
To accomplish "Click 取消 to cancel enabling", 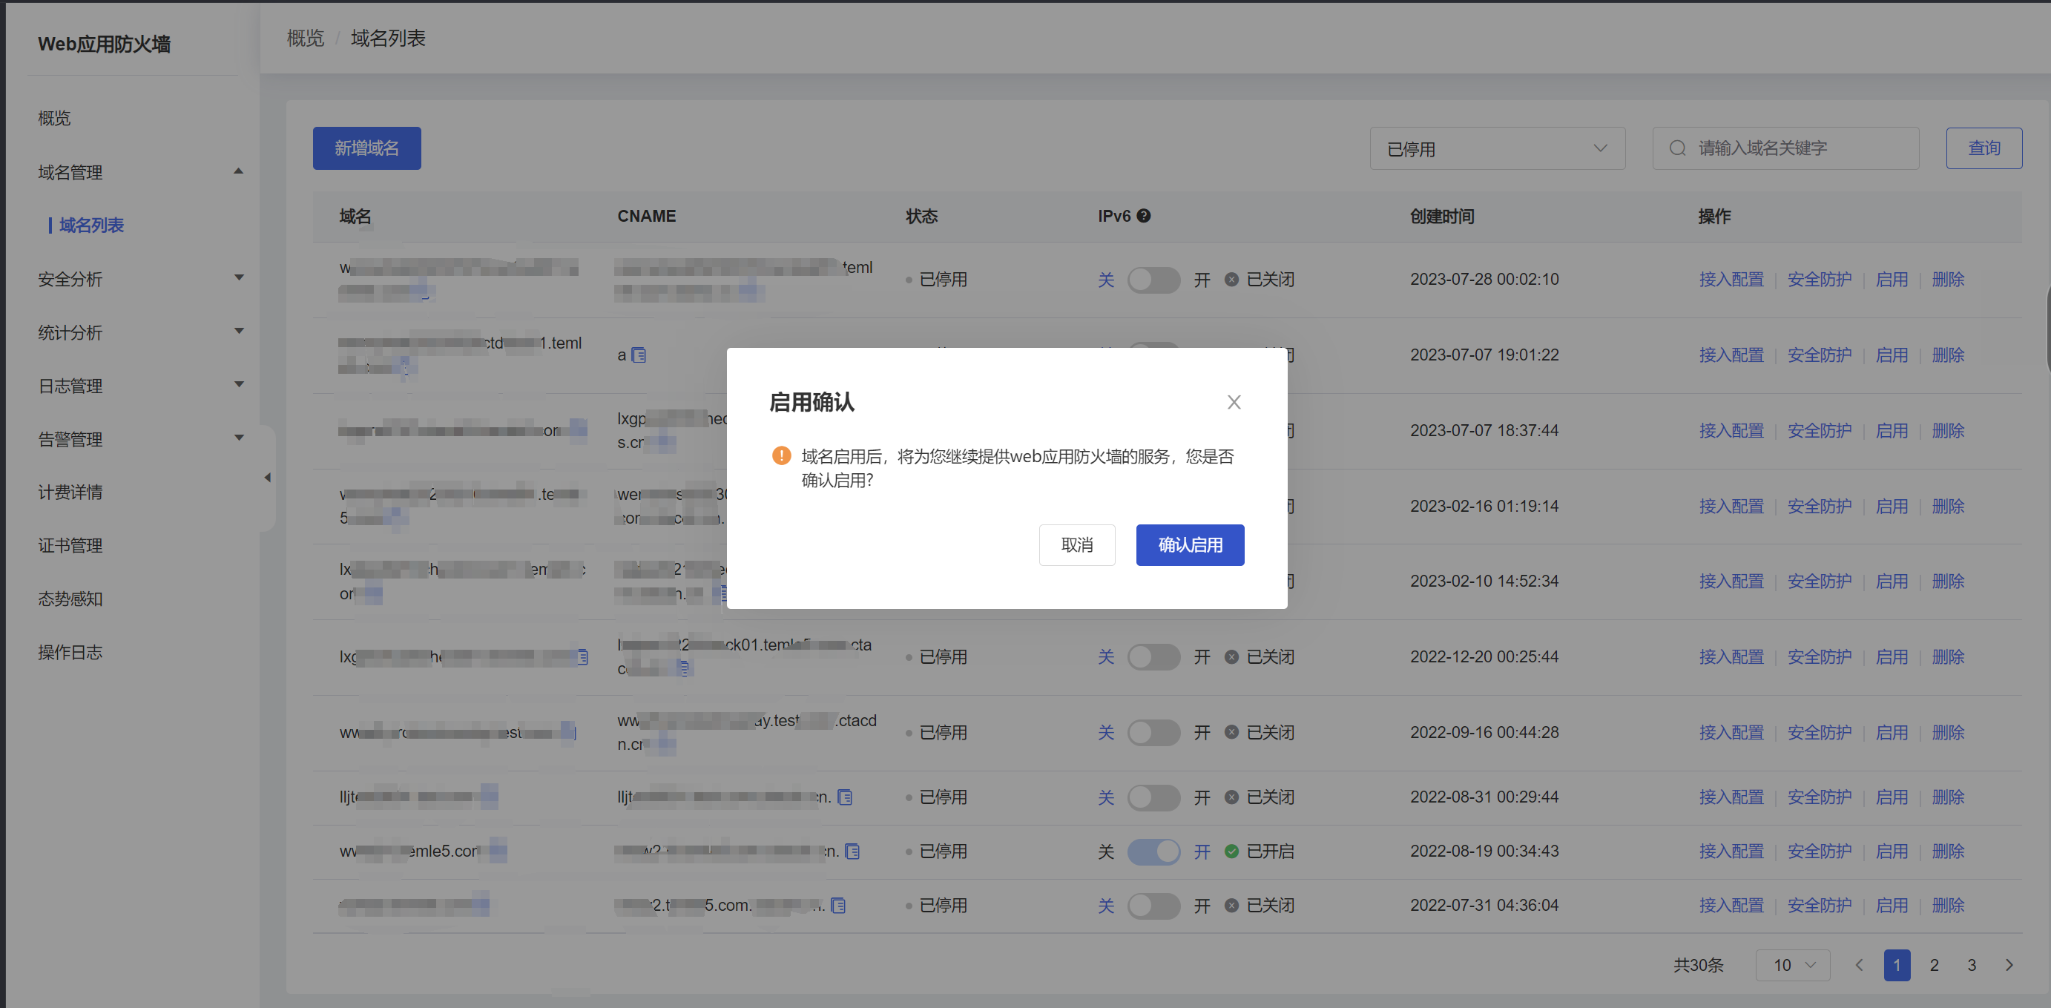I will point(1076,544).
